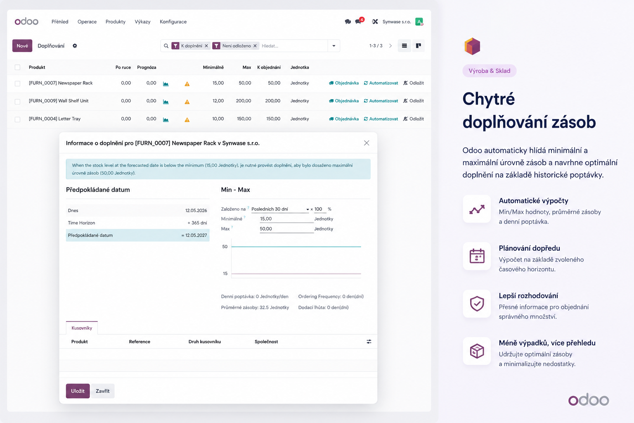The height and width of the screenshot is (423, 634).
Task: Open the chat conversations icon
Action: [348, 21]
